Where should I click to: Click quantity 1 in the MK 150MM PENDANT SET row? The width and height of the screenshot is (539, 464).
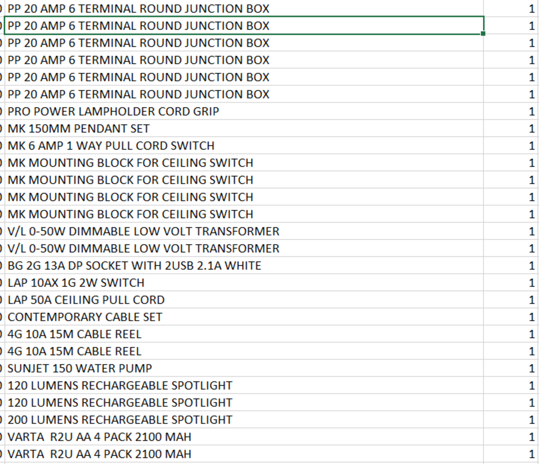coord(511,128)
